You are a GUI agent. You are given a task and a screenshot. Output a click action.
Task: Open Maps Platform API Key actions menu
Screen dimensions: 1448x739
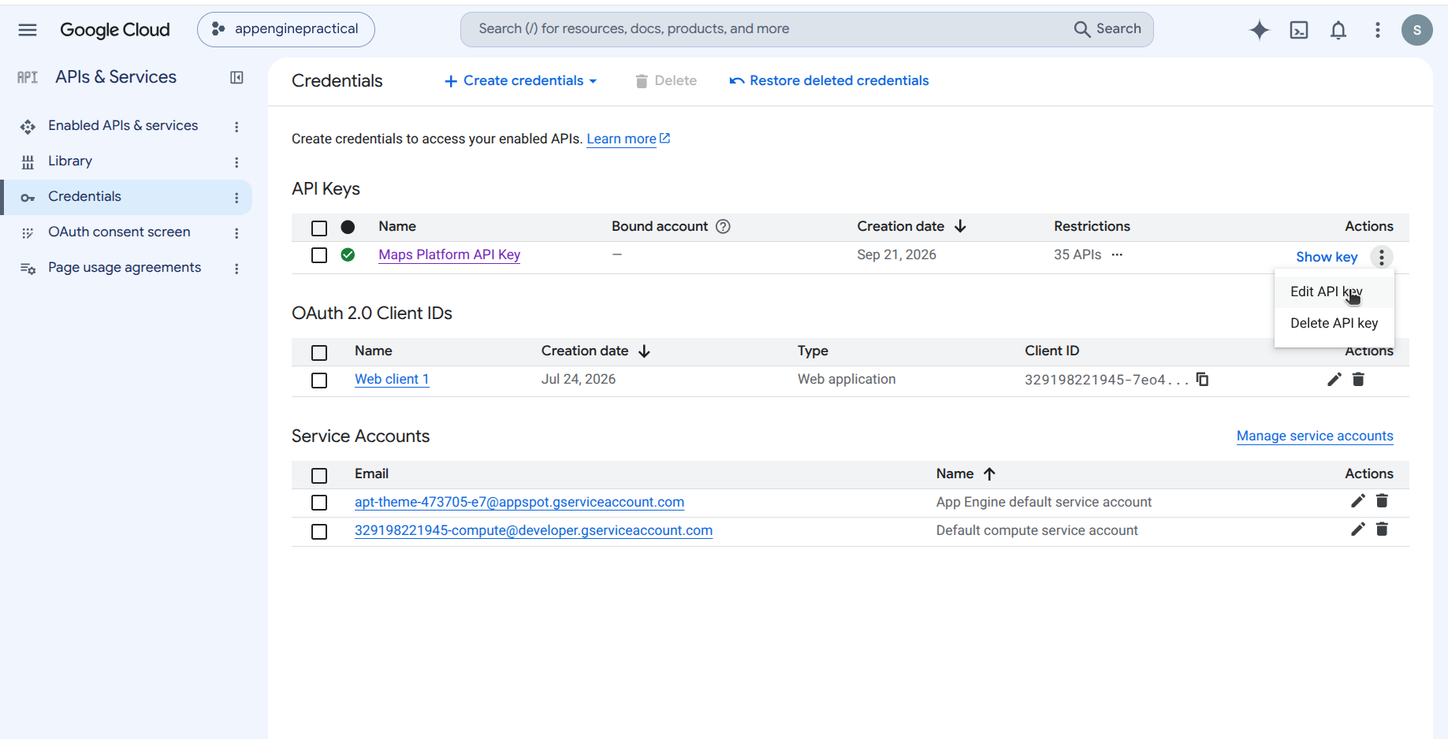coord(1382,257)
